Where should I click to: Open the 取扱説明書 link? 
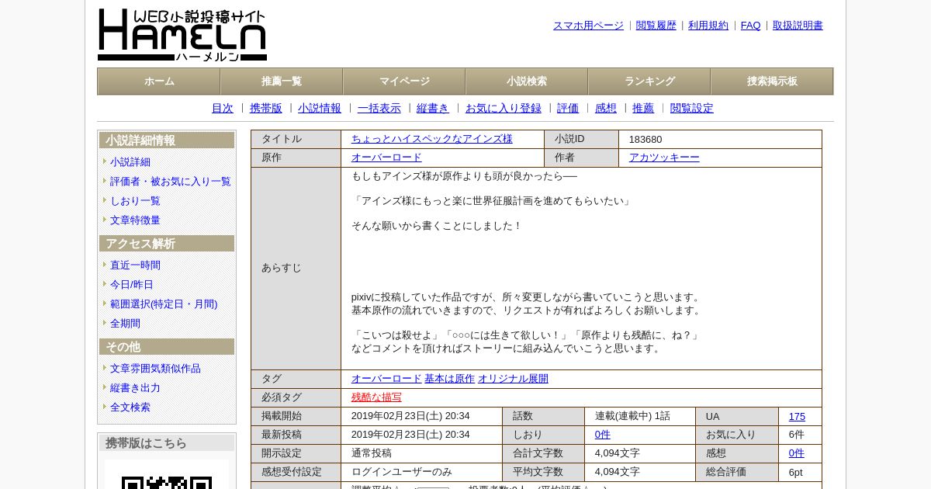coord(798,26)
